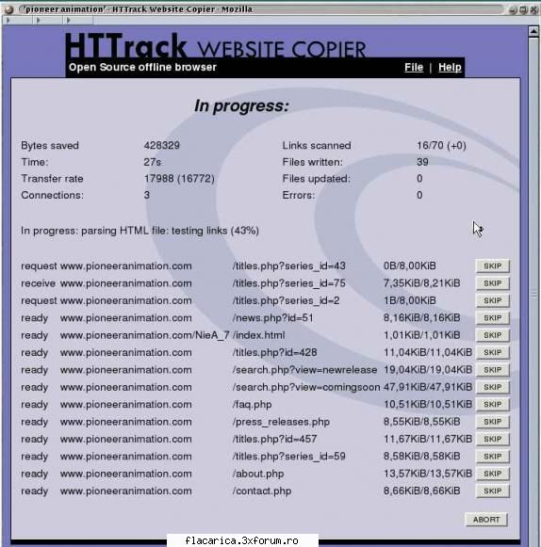Screen dimensions: 541x547
Task: Skip the search.php?view=newrelease download
Action: [492, 370]
